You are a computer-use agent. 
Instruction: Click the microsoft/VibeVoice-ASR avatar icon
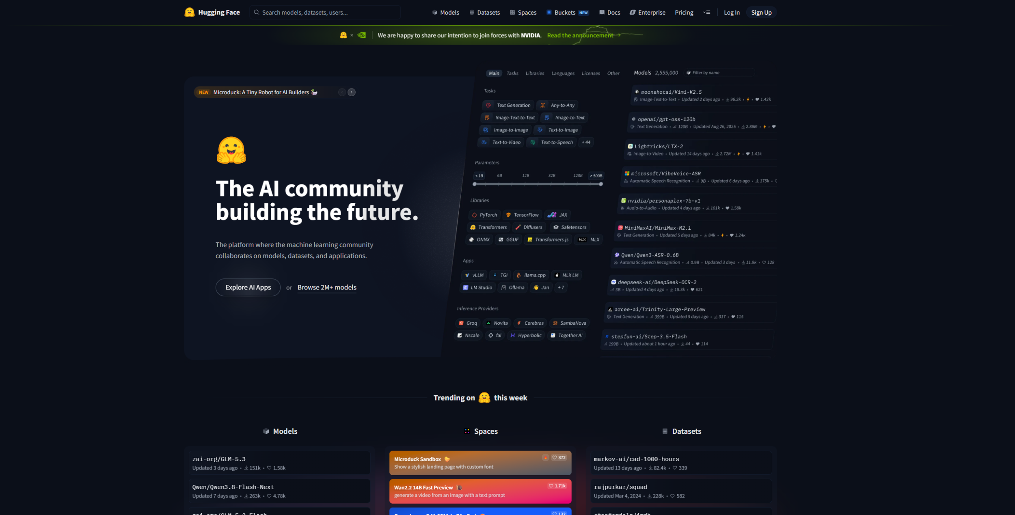(627, 174)
